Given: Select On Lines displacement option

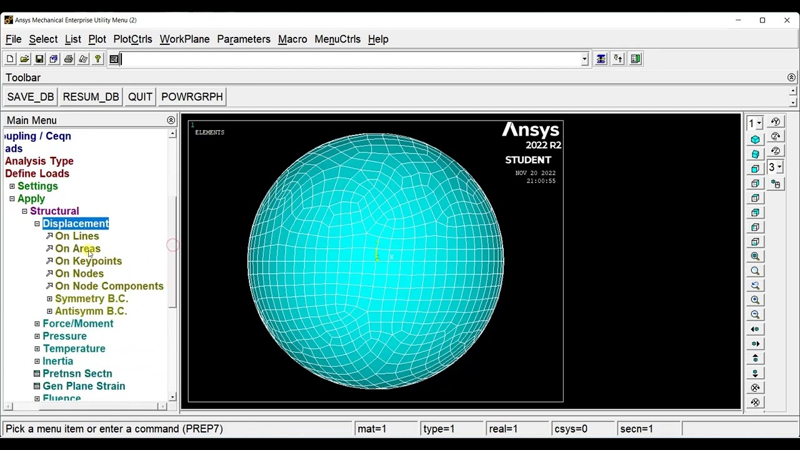Looking at the screenshot, I should [x=77, y=236].
